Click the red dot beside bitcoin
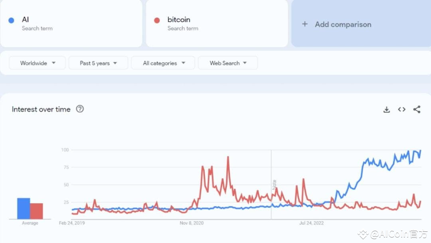The width and height of the screenshot is (431, 243). [157, 20]
